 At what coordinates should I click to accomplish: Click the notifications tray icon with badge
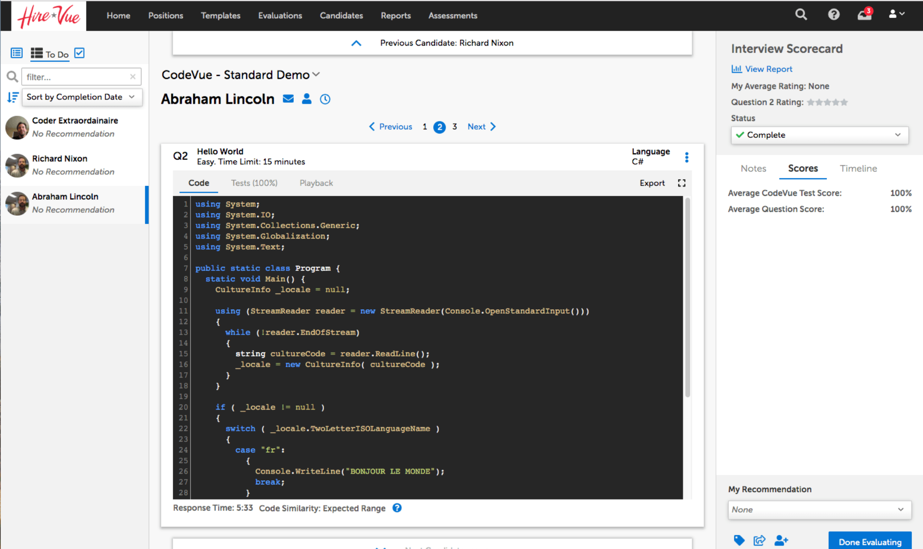pos(864,15)
